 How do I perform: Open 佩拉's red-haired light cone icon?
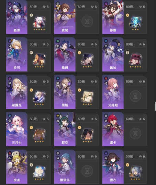[x=135, y=59]
